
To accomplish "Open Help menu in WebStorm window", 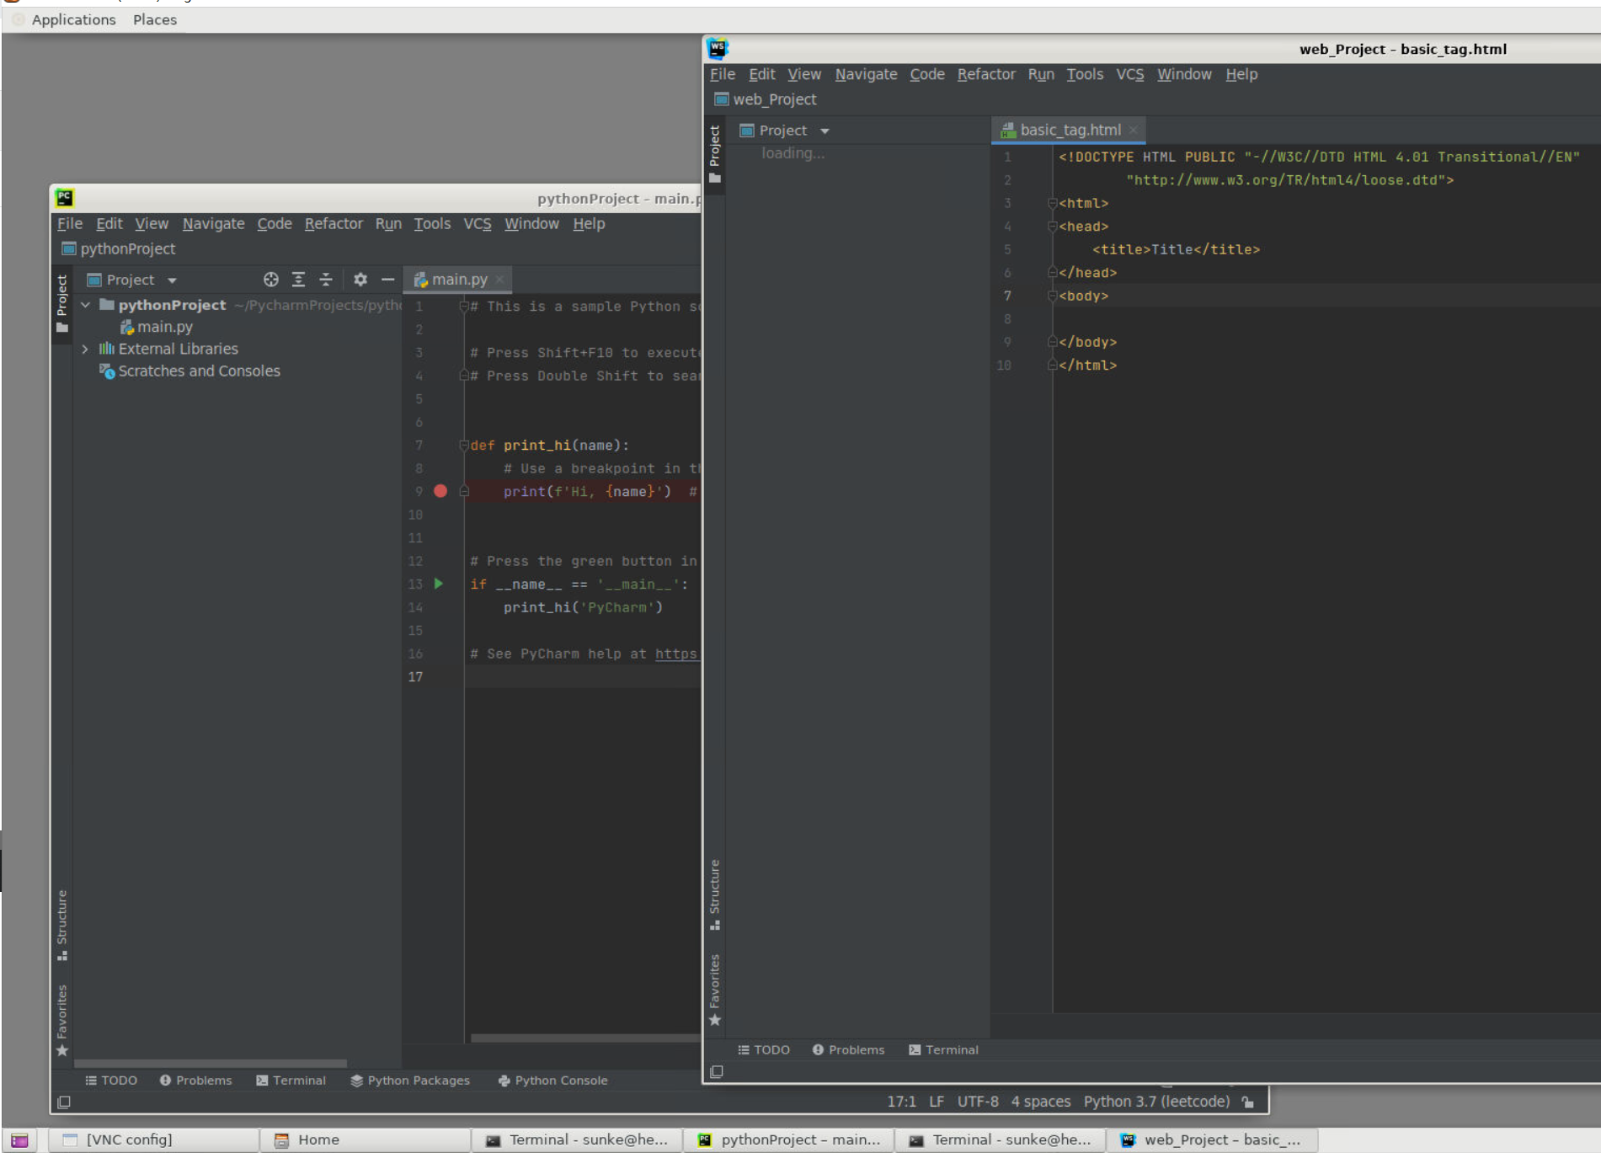I will 1241,74.
